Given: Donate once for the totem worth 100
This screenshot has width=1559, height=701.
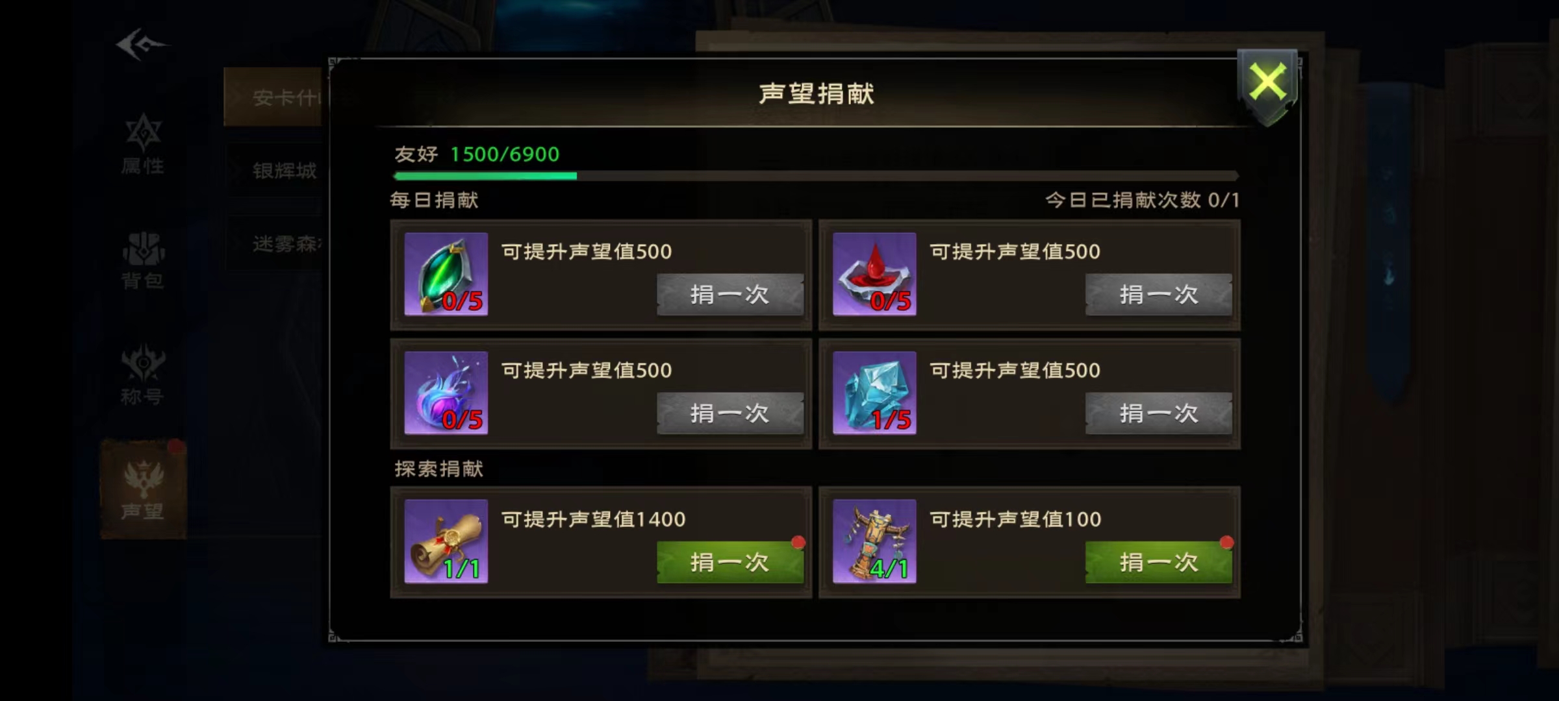Looking at the screenshot, I should [x=1159, y=562].
